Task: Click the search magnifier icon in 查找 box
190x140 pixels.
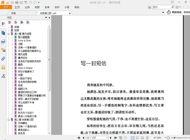Action: [173, 7]
